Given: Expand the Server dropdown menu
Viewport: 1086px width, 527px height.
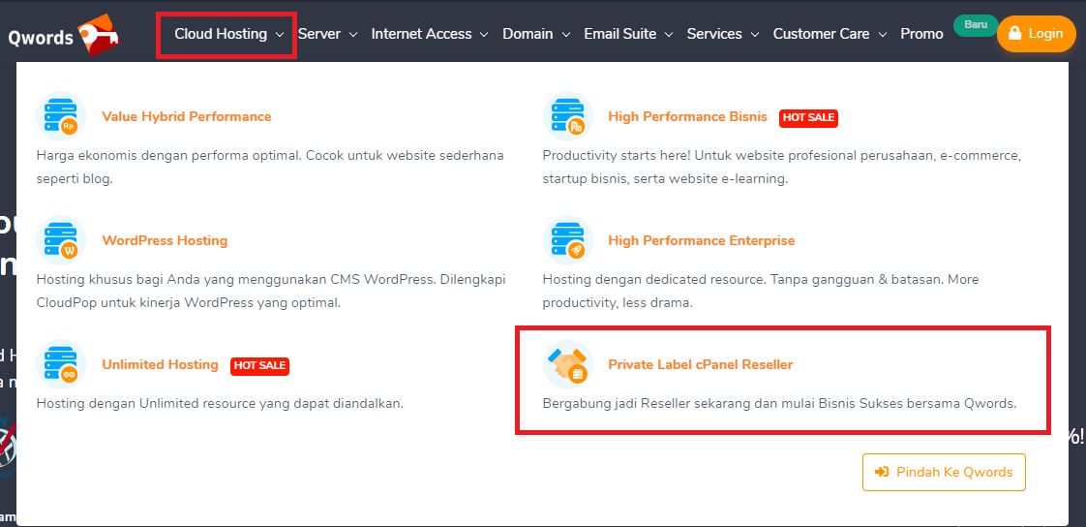Looking at the screenshot, I should (x=327, y=34).
